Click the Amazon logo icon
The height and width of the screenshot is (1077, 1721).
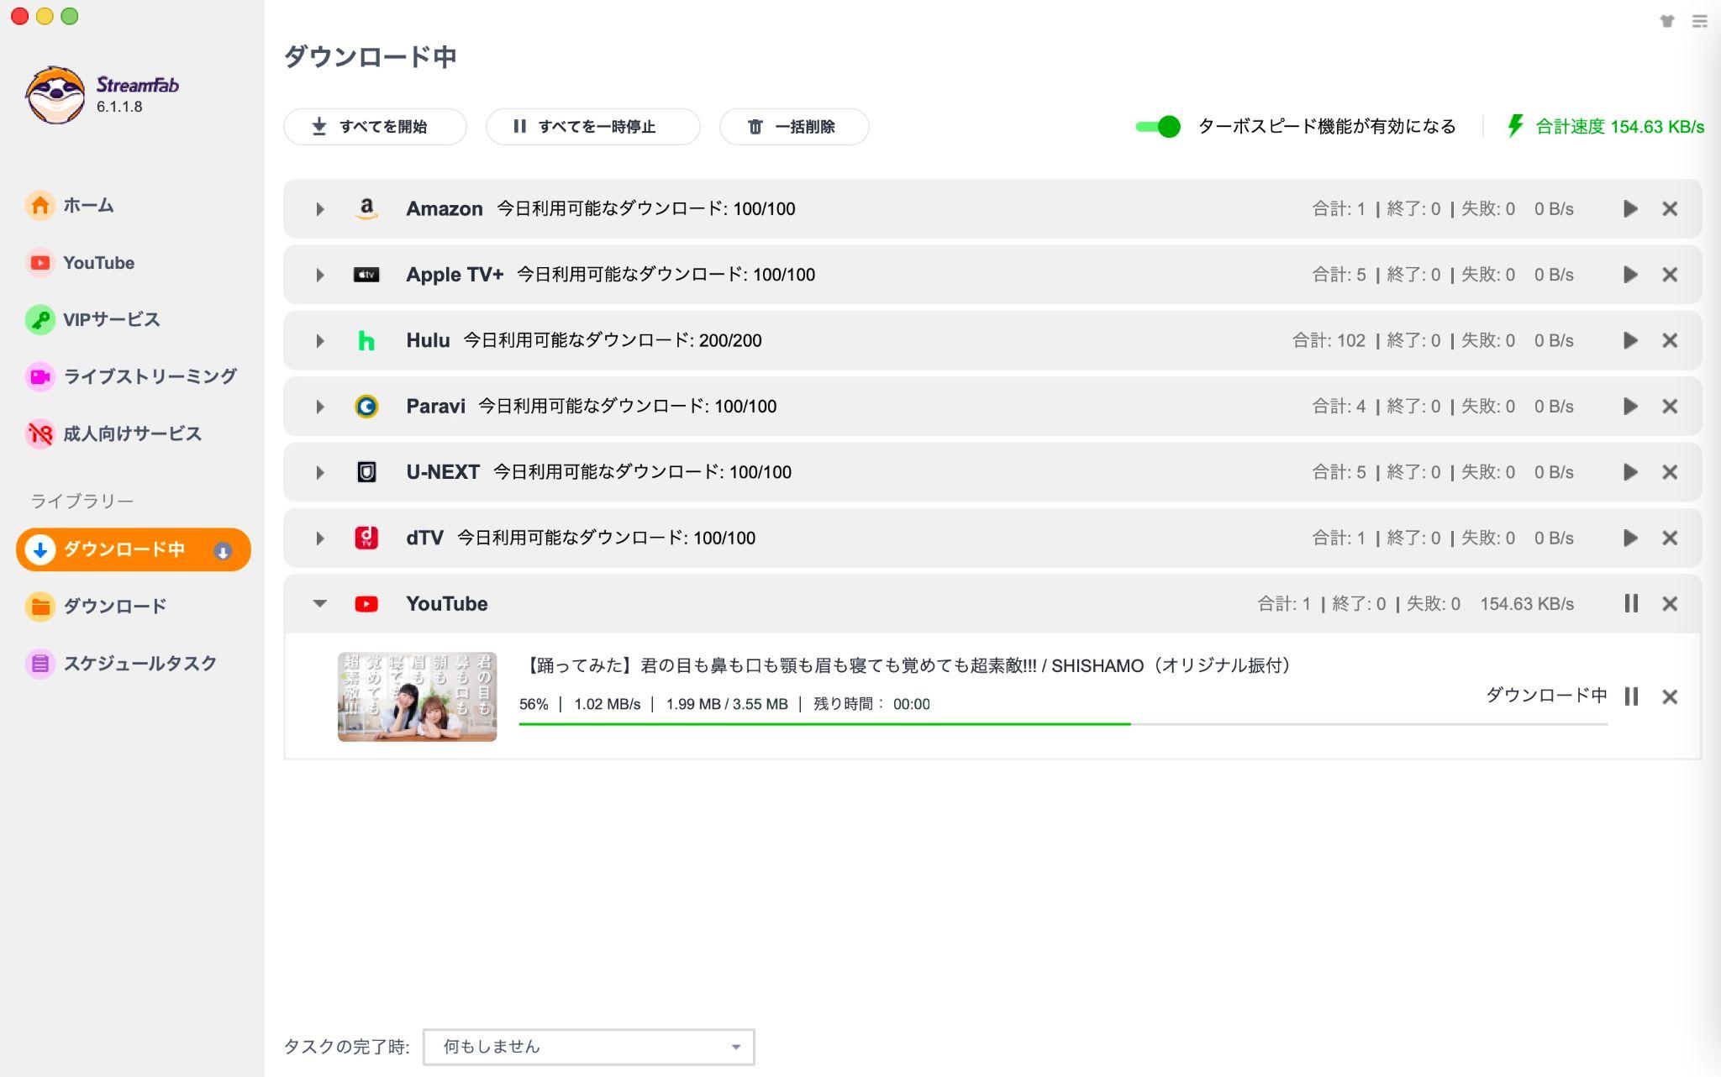click(366, 208)
